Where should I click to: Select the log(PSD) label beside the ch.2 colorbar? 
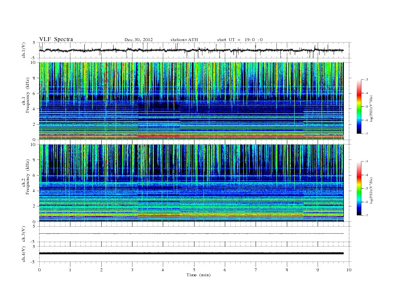click(x=372, y=191)
